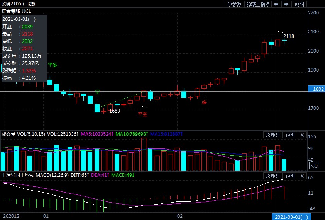
Task: Open 改参数 for the main chart
Action: [234, 4]
